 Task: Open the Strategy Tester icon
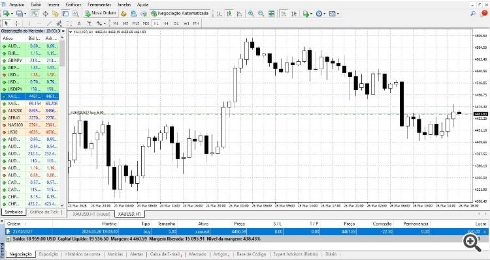click(x=75, y=14)
